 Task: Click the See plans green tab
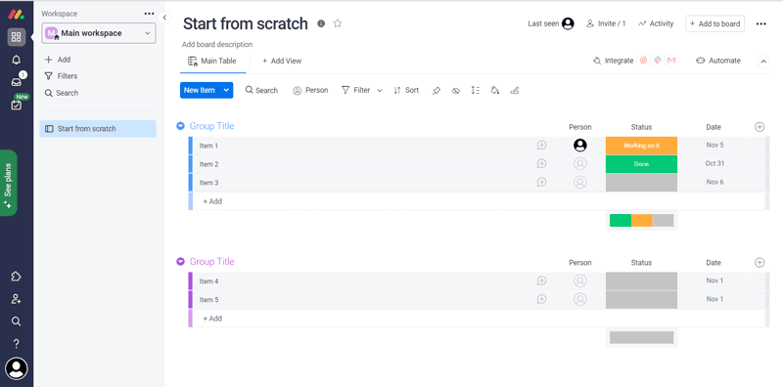9,183
